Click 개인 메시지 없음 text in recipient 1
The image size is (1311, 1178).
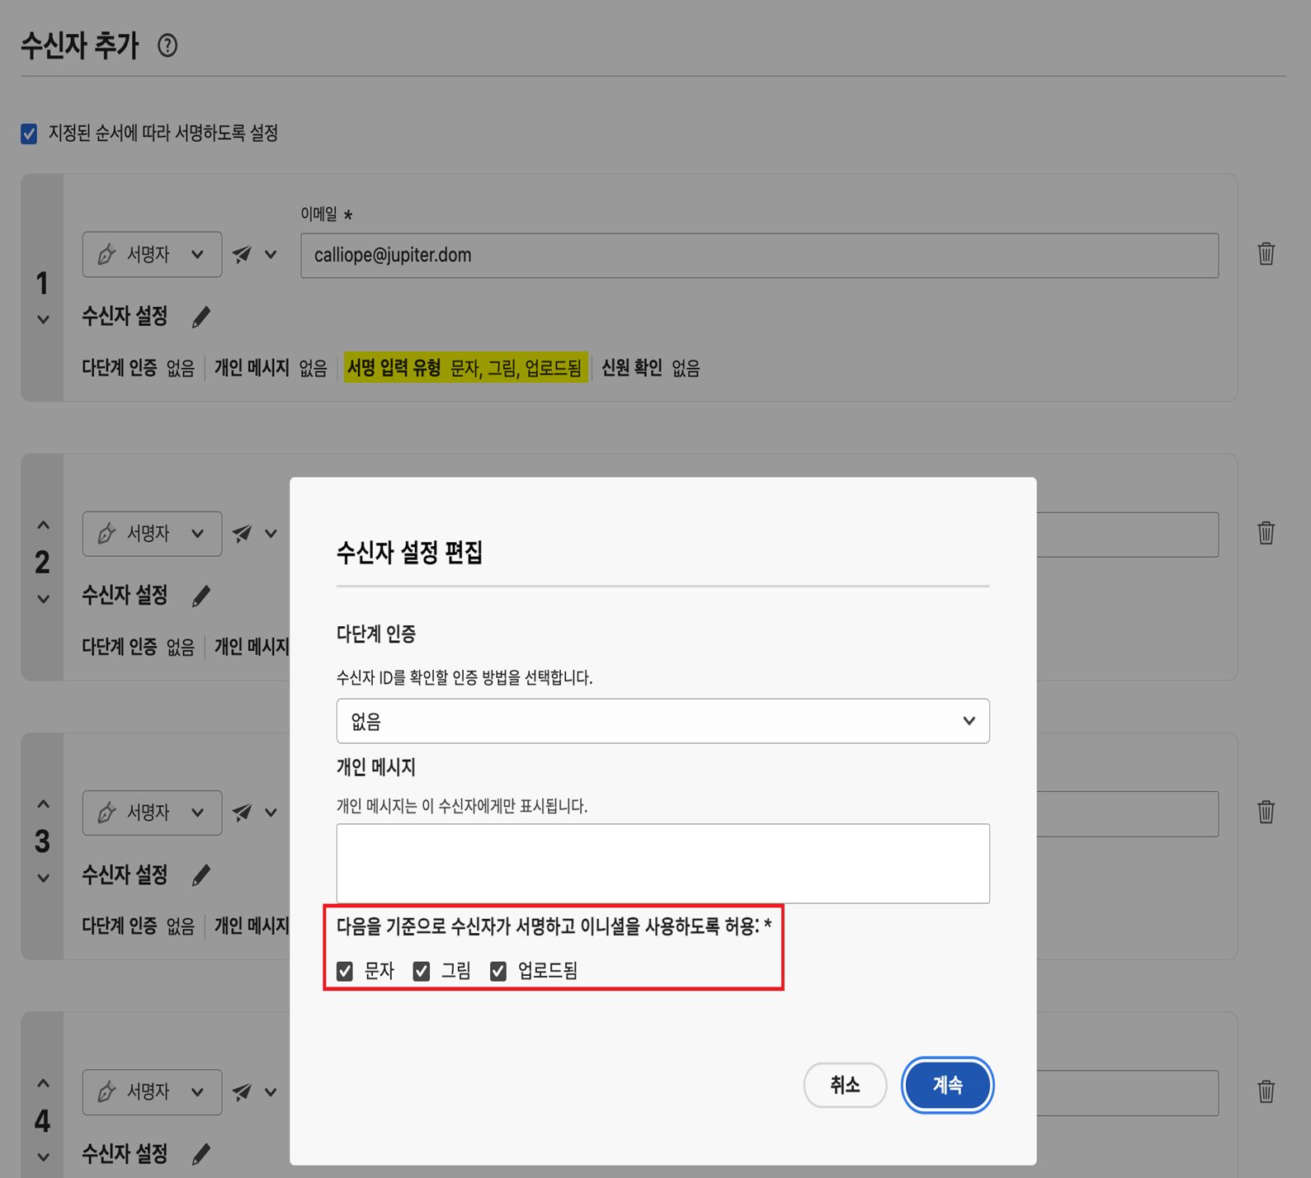tap(271, 368)
